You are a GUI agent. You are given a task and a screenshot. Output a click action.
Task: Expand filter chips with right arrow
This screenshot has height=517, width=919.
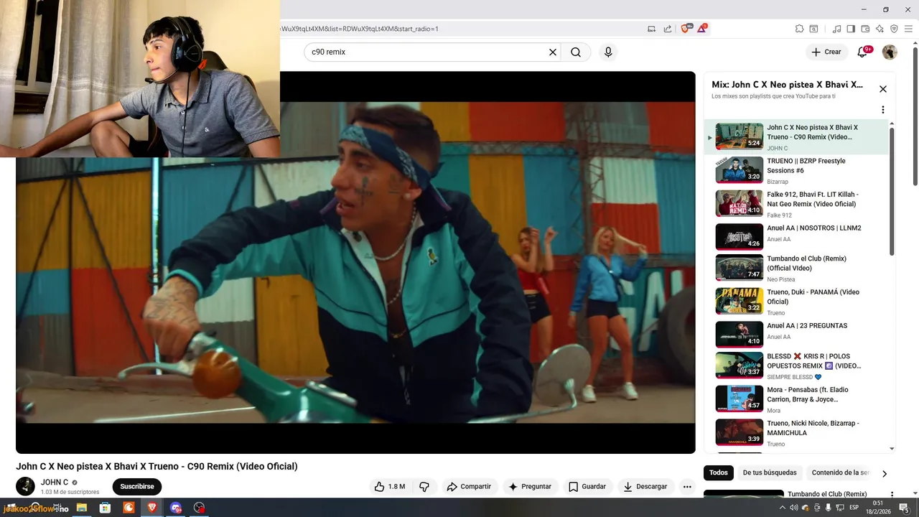tap(885, 473)
